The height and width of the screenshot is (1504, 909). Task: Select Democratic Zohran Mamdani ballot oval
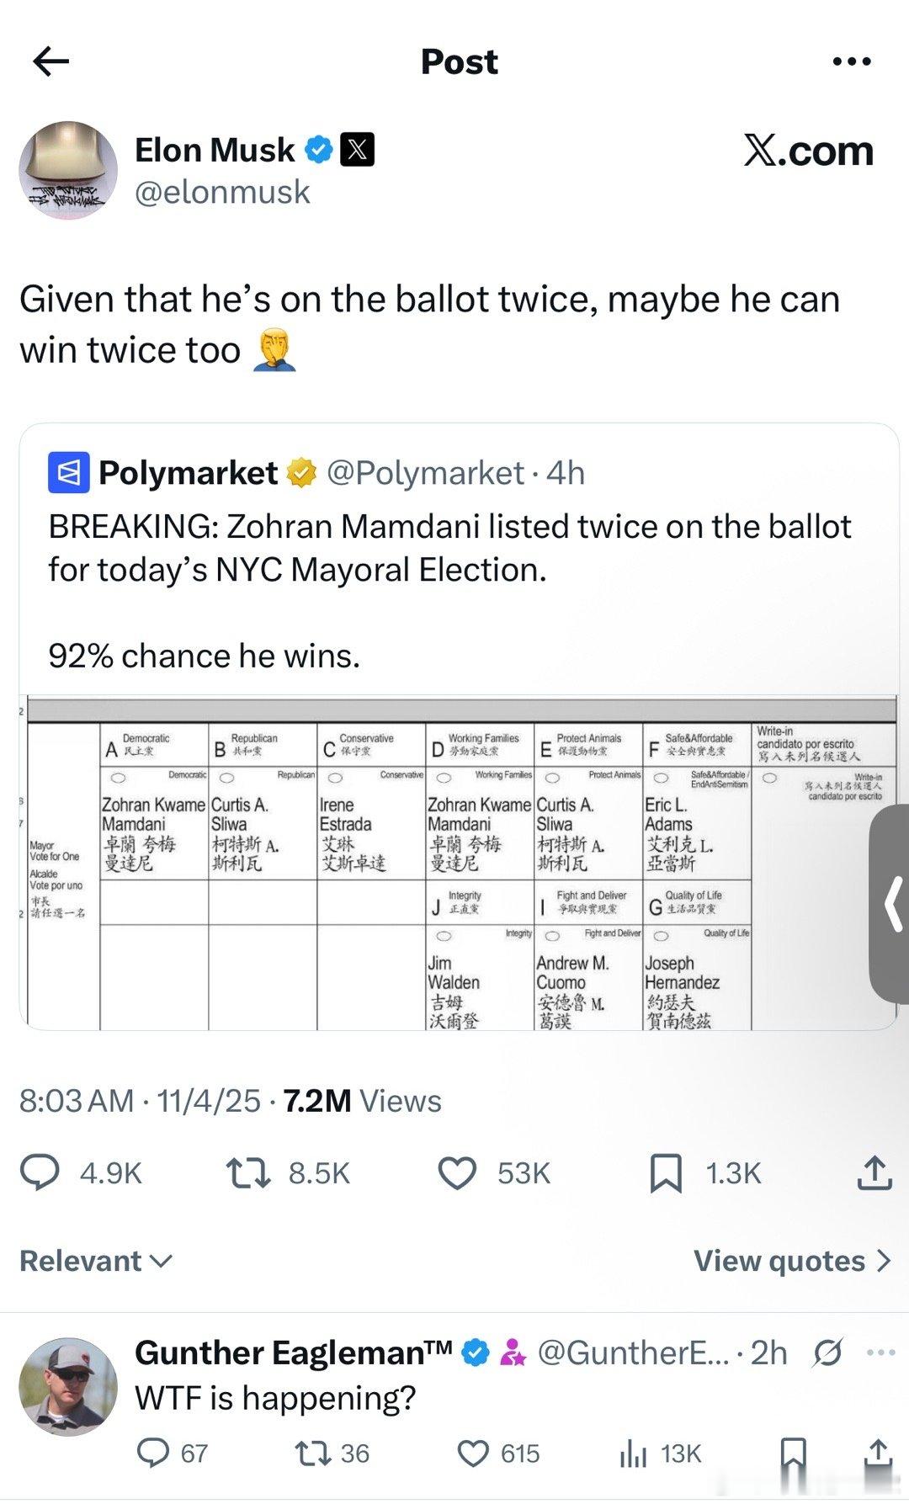118,777
